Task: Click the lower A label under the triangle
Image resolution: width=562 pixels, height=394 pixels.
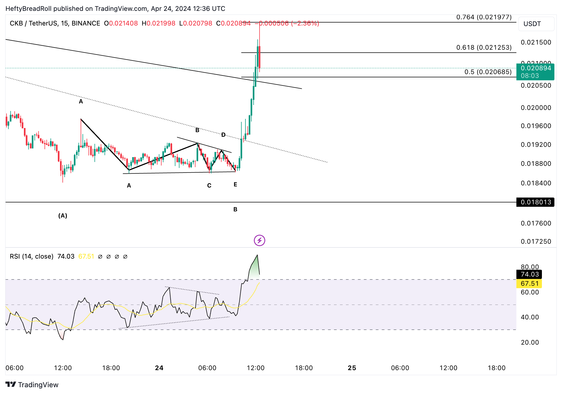Action: [129, 186]
